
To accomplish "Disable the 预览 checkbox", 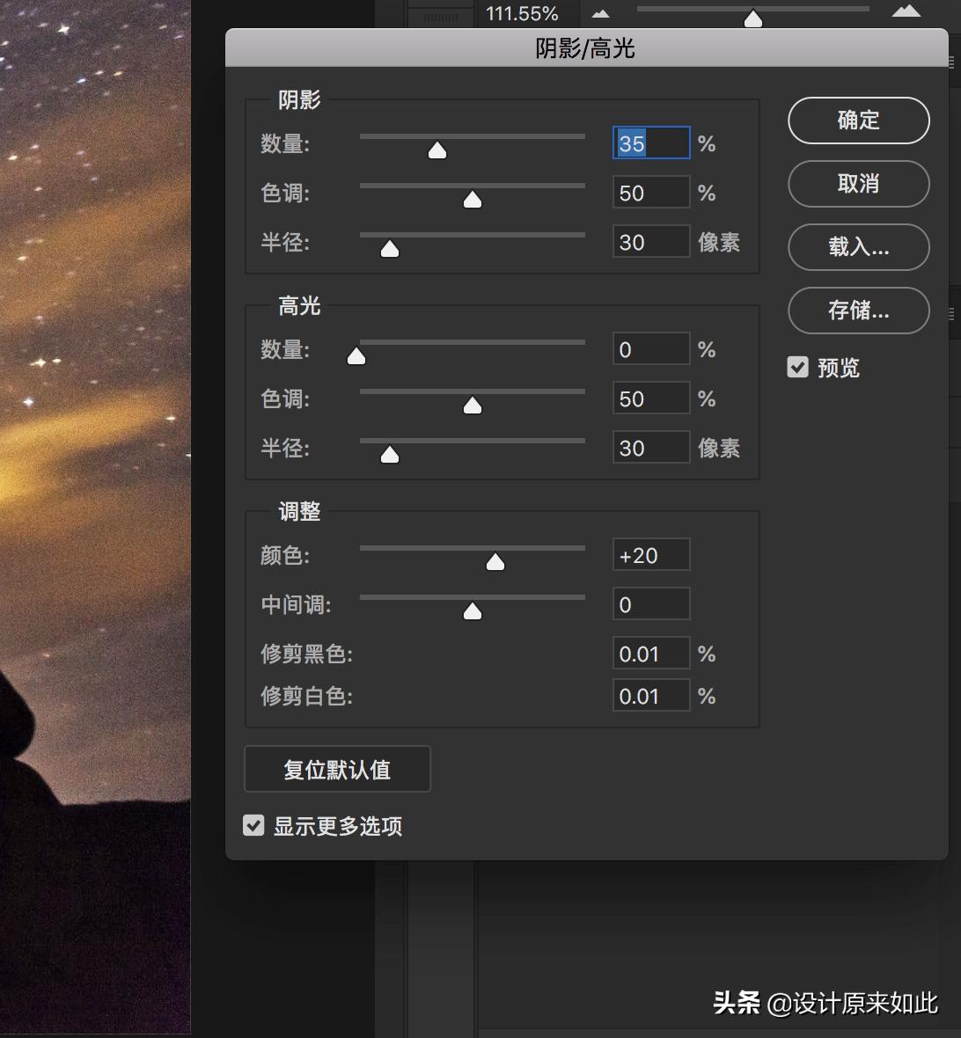I will (x=797, y=367).
